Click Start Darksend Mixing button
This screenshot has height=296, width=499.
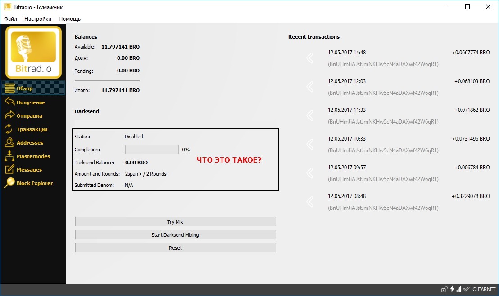175,235
